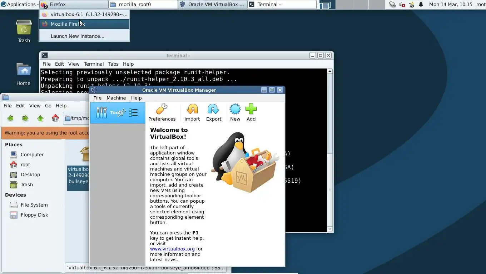The width and height of the screenshot is (486, 274).
Task: Click the Welcome to VirtualBox! heading
Action: point(169,133)
